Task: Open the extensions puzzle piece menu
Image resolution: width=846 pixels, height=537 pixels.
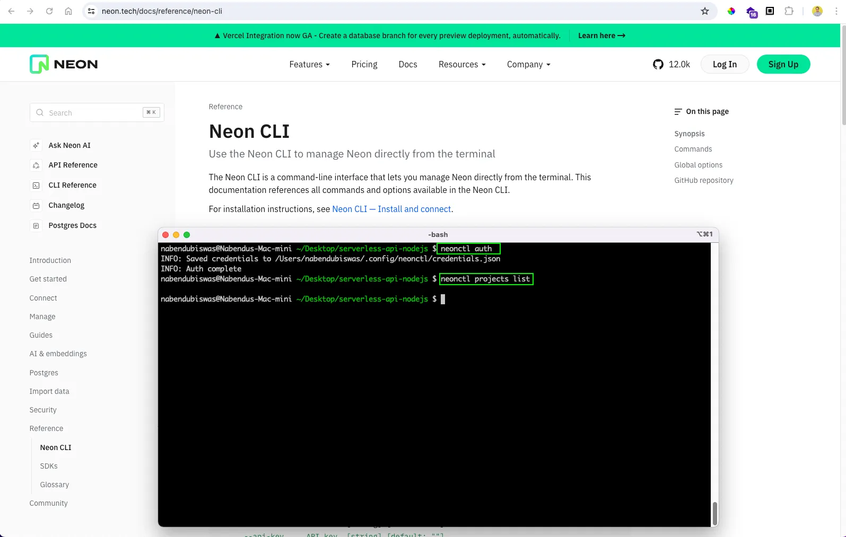Action: click(789, 11)
